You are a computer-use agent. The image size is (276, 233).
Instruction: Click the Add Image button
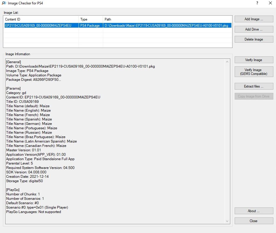click(x=254, y=19)
